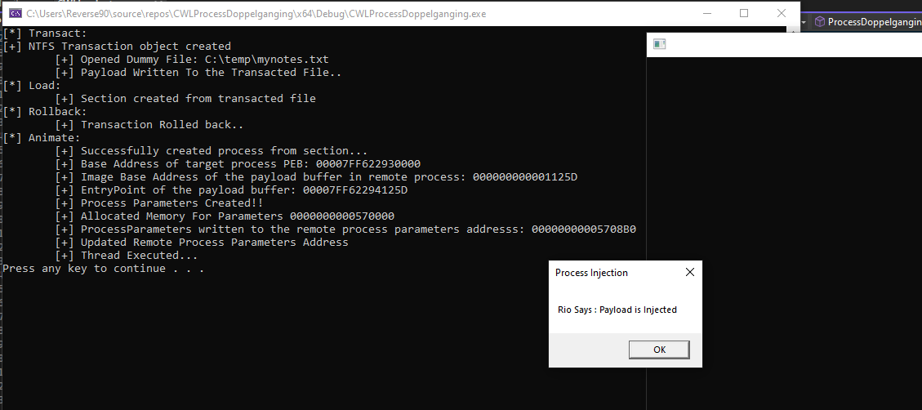Maximize the CWLProcessDoppelganging console window
The width and height of the screenshot is (922, 410).
point(743,13)
